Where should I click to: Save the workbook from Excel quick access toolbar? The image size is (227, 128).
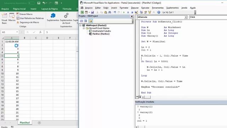[x=39, y=3]
